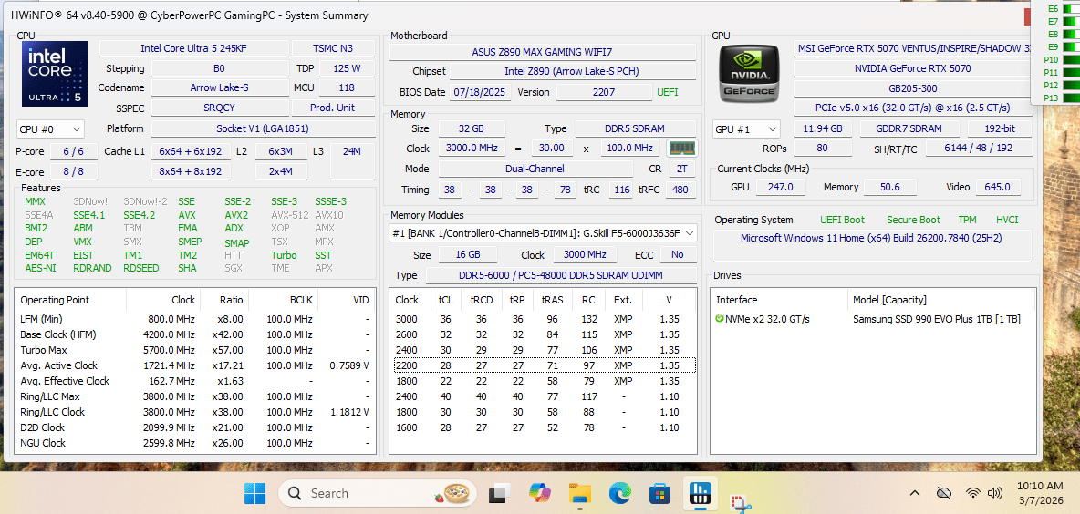This screenshot has width=1080, height=514.
Task: Open the GPU #1 selector dropdown
Action: 747,128
